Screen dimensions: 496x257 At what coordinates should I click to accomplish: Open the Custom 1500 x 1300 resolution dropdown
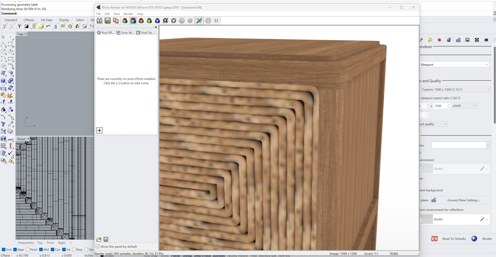tap(456, 90)
